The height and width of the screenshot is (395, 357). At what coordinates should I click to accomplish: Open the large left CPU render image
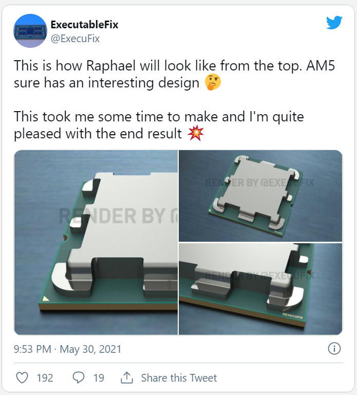tap(96, 242)
